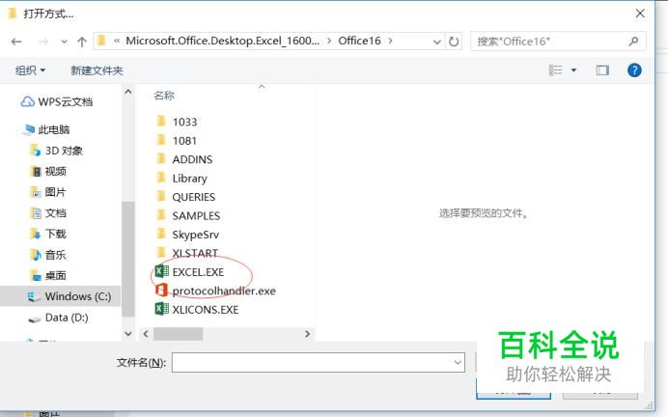Click the 音乐 music note icon
Screen dimensions: 668x417
(36, 255)
